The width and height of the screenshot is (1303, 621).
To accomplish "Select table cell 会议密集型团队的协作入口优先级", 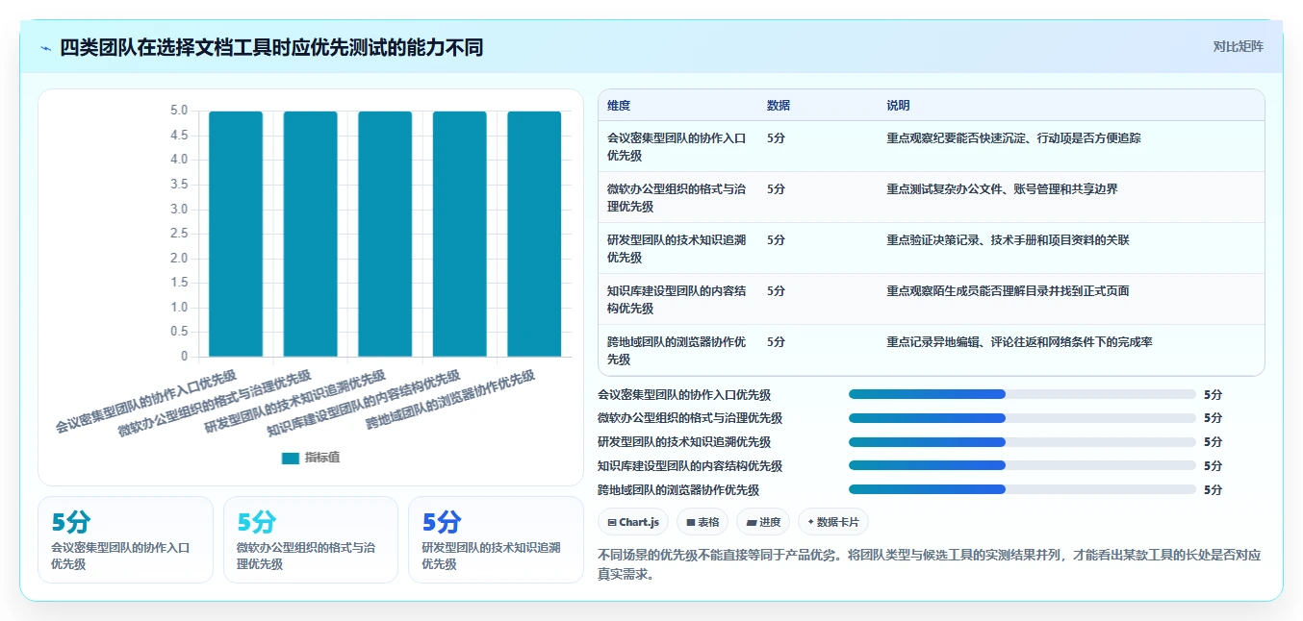I will [677, 146].
